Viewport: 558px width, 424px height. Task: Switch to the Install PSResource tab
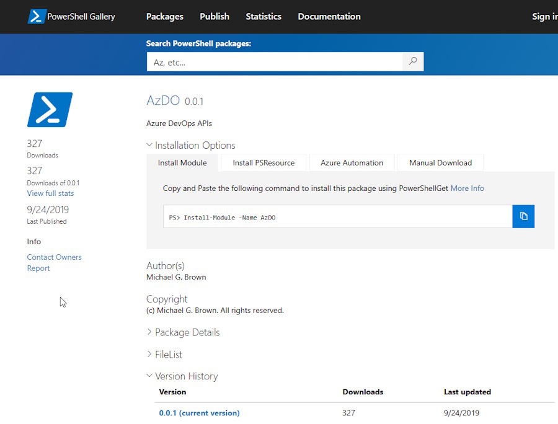point(263,162)
